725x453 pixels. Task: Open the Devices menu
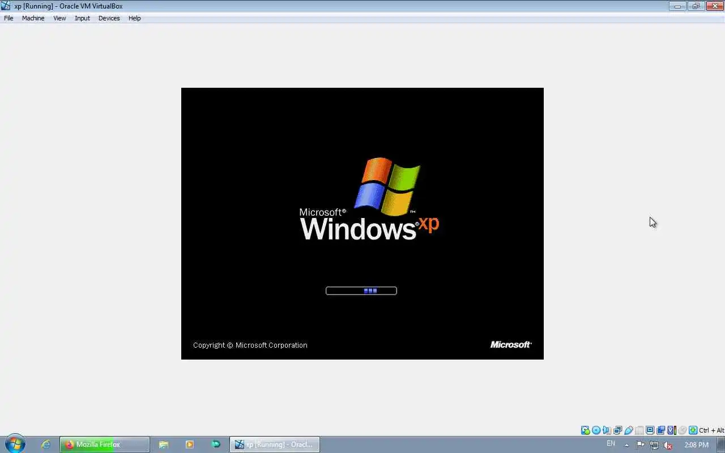pyautogui.click(x=109, y=18)
